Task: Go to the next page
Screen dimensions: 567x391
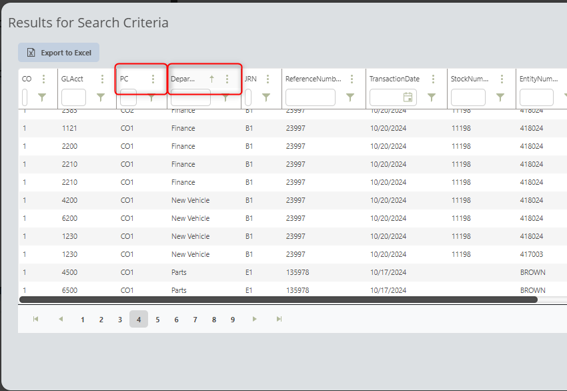Action: [x=255, y=319]
